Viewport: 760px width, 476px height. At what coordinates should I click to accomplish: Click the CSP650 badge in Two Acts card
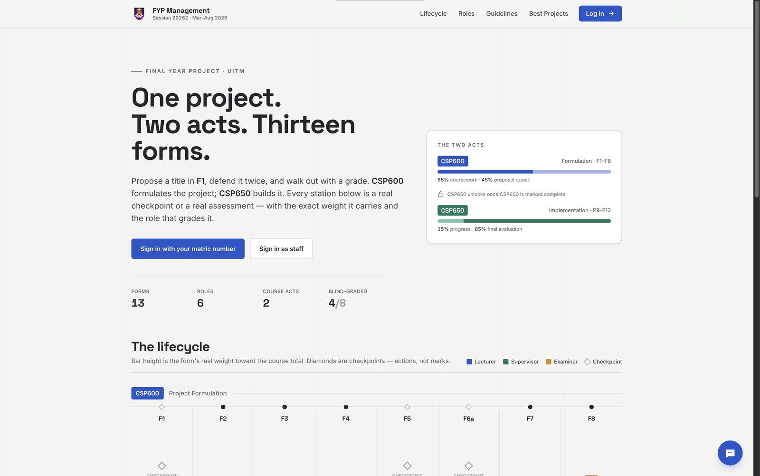pos(453,210)
